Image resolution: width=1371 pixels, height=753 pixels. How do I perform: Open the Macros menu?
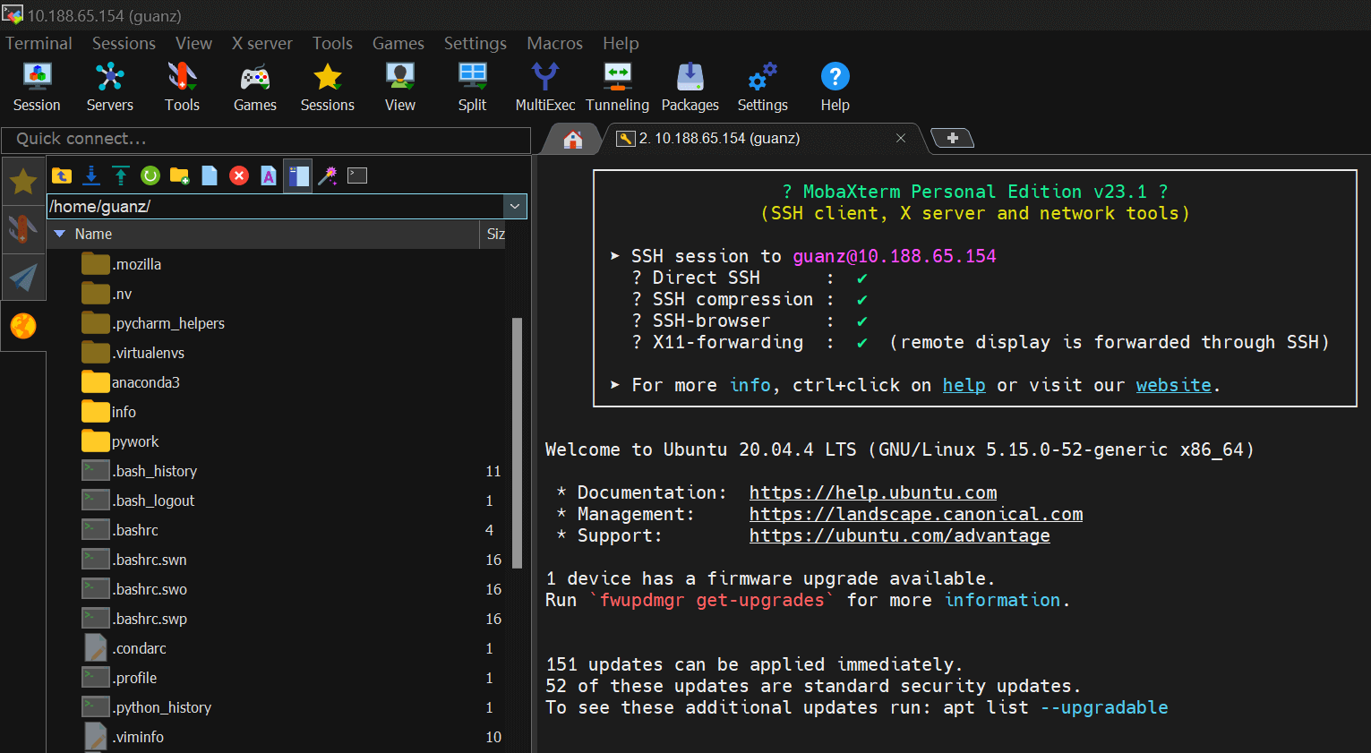point(554,43)
